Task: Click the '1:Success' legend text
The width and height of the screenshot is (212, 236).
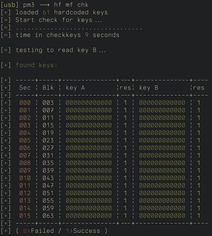Action: pyautogui.click(x=83, y=231)
